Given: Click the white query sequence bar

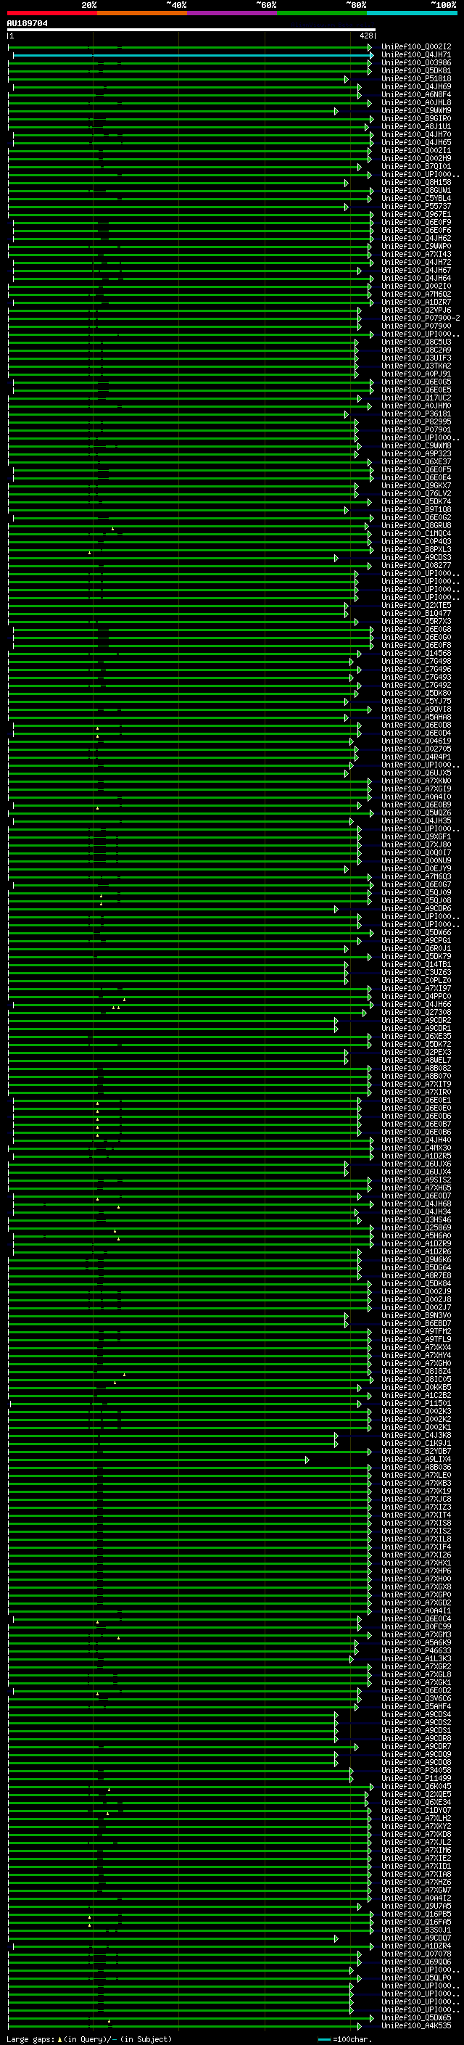Looking at the screenshot, I should click(x=191, y=30).
